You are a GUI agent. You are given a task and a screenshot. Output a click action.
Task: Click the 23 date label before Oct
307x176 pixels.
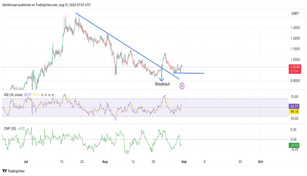coord(240,162)
